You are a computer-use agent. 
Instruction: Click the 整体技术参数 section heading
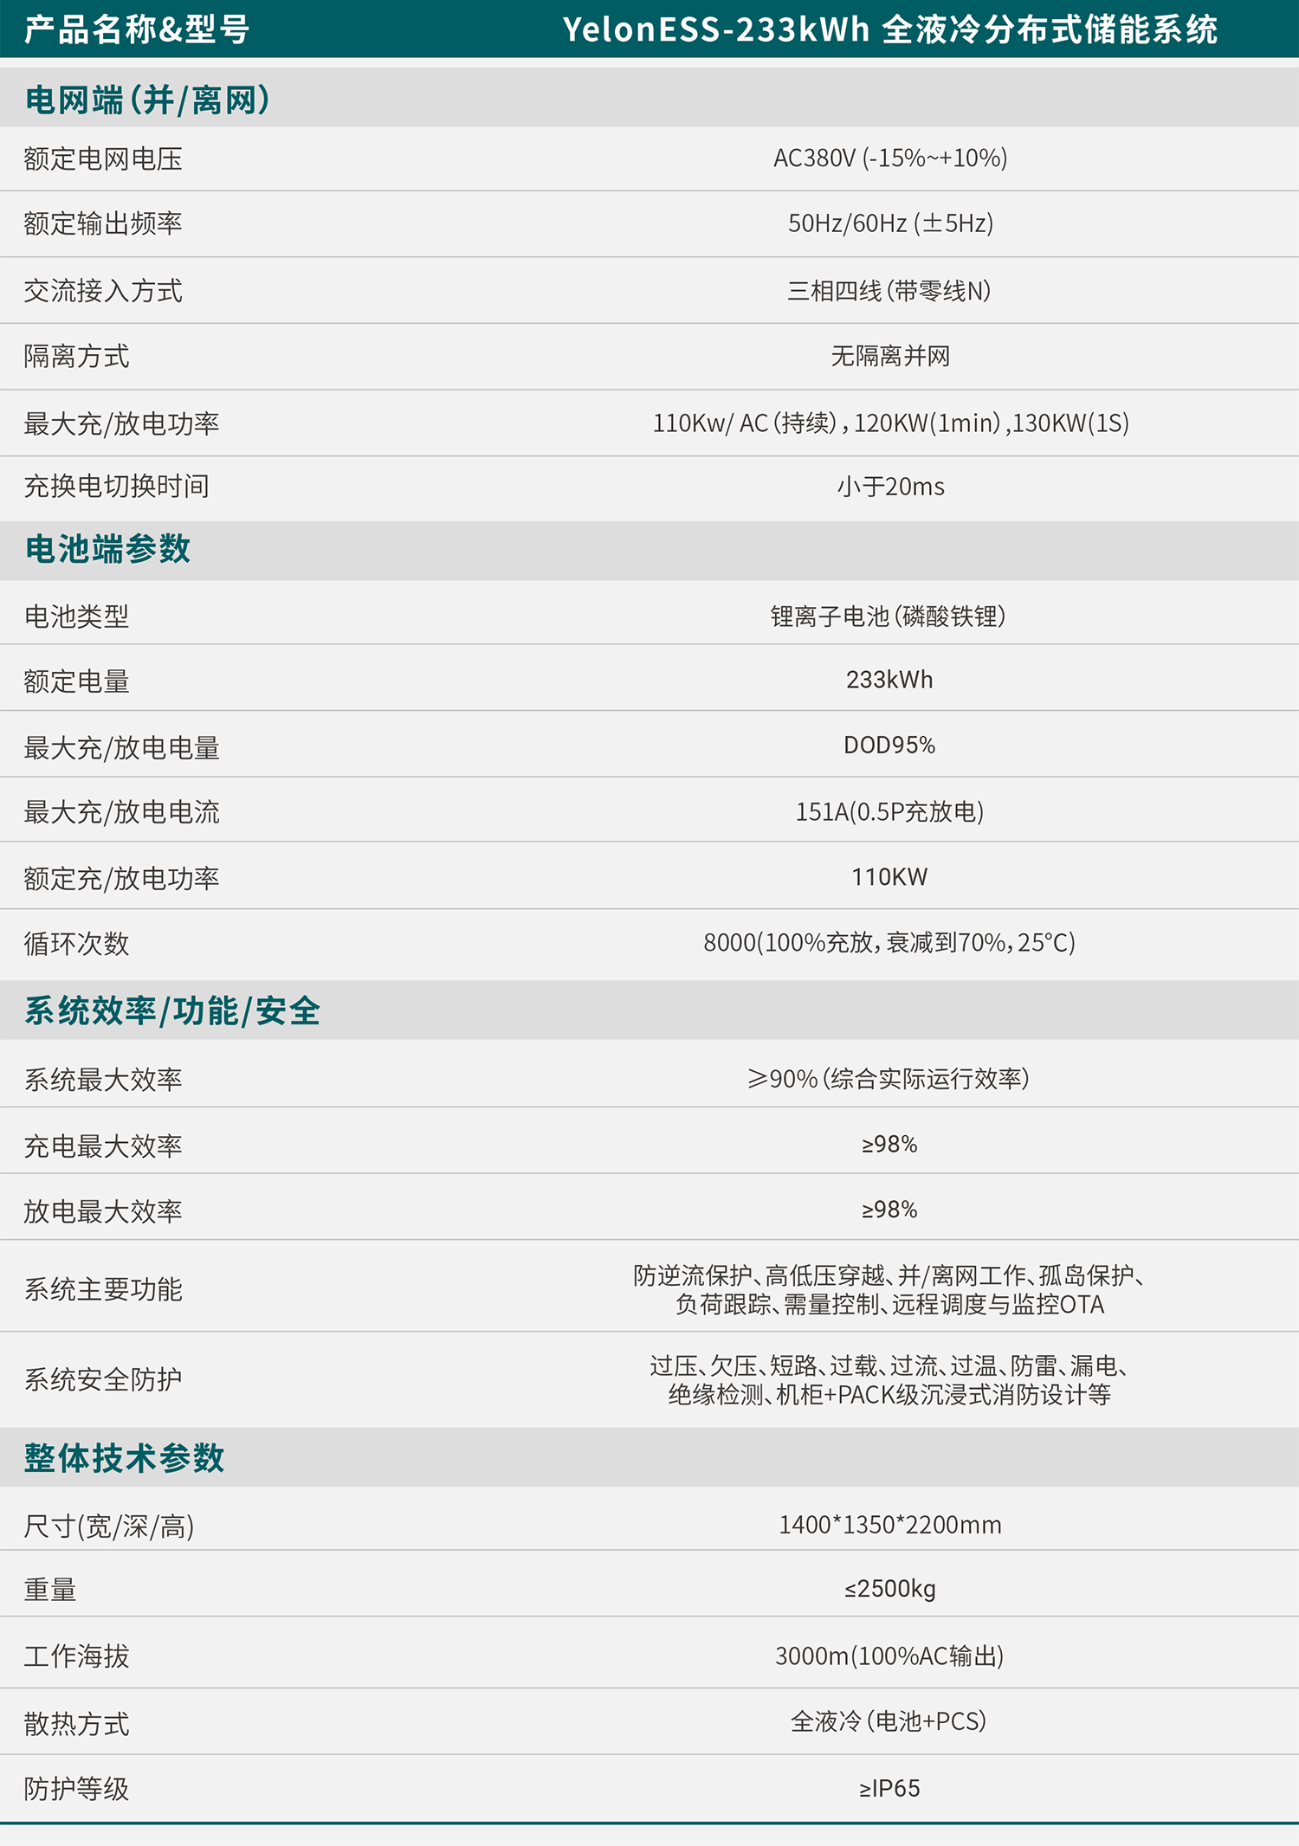coord(124,1458)
